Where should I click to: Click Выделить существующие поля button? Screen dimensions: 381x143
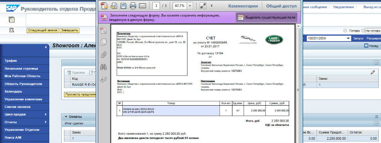(x=266, y=18)
